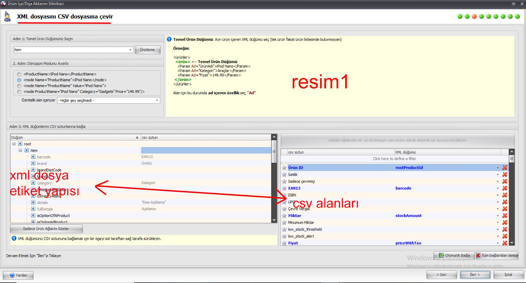Open the XML node dropdown for Satılık

498,174
